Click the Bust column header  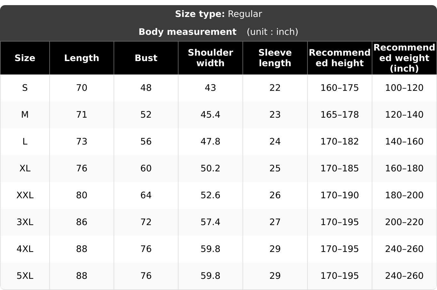click(x=146, y=58)
